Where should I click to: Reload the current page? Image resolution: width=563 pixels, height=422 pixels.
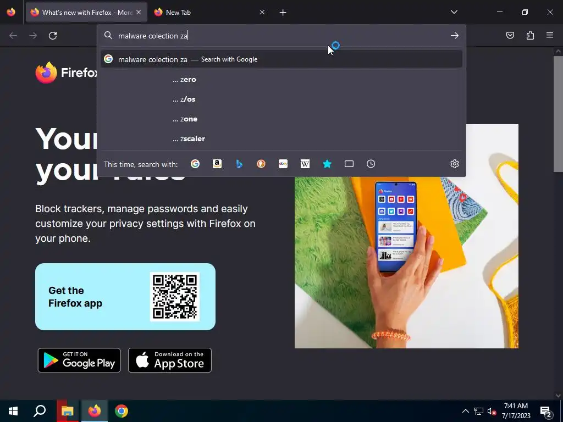53,36
